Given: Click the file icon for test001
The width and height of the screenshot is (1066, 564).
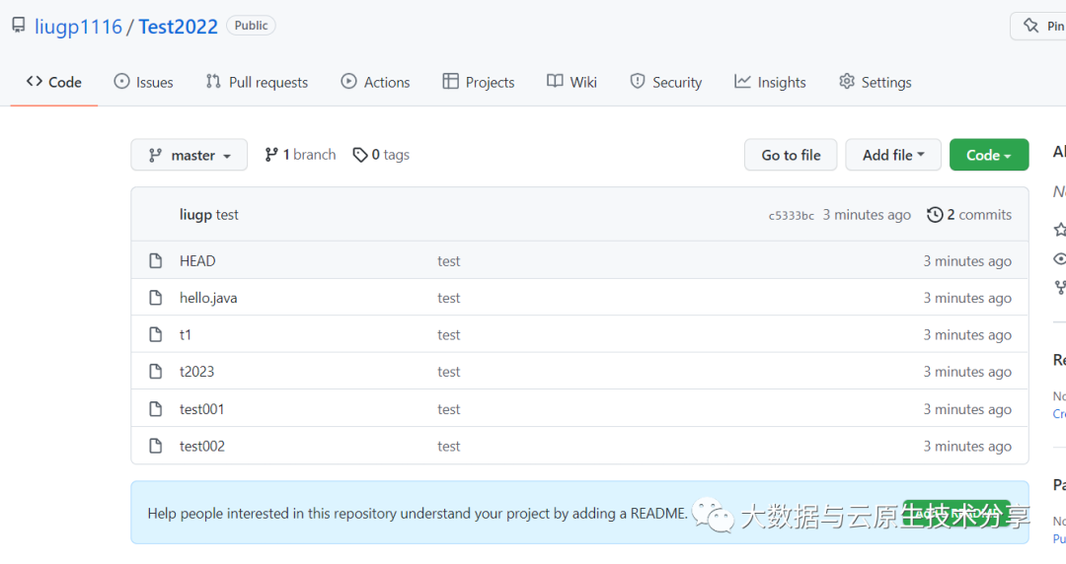Looking at the screenshot, I should [156, 409].
